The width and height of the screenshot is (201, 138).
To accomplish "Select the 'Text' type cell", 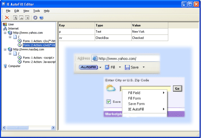I will [x=113, y=32].
